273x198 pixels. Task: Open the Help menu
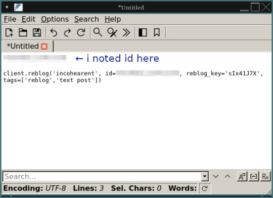(x=113, y=19)
